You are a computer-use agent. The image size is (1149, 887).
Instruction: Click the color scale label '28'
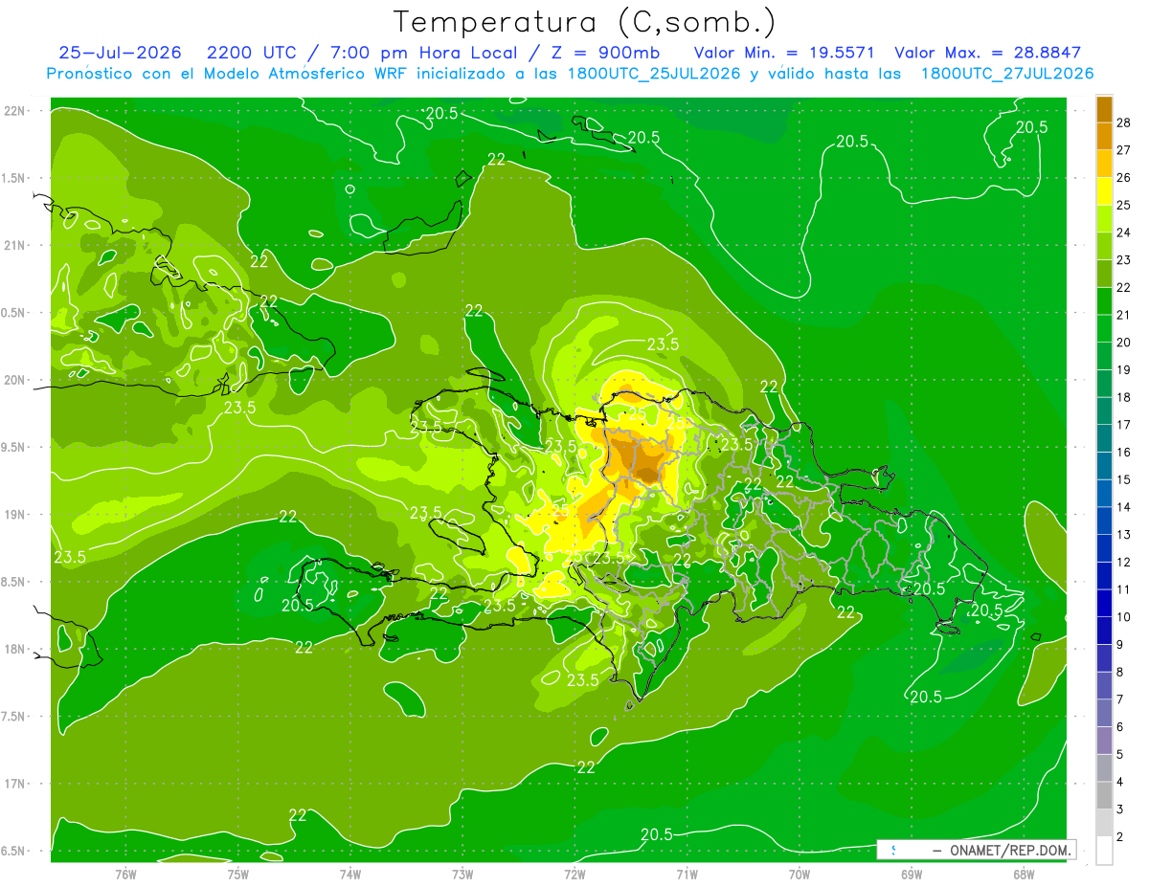coord(1124,122)
